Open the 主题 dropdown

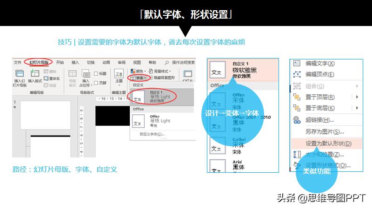[119, 78]
